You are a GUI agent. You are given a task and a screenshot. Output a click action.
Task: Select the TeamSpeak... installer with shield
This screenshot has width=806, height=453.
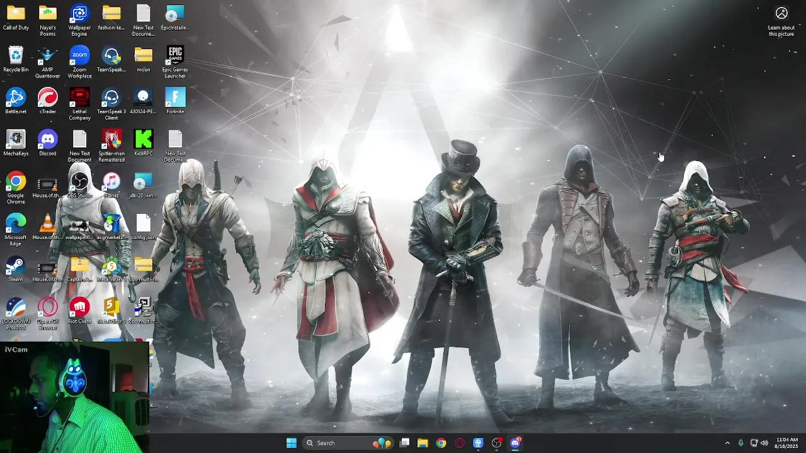click(x=111, y=59)
